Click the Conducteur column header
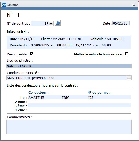Screen dimensions: 139x141 (x=39, y=93)
